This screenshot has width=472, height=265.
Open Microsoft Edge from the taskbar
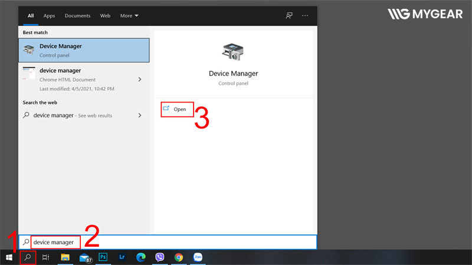141,257
